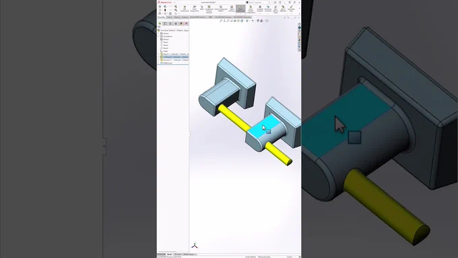Open the PropertyManager panel tab
This screenshot has height=258, width=458.
(x=165, y=24)
